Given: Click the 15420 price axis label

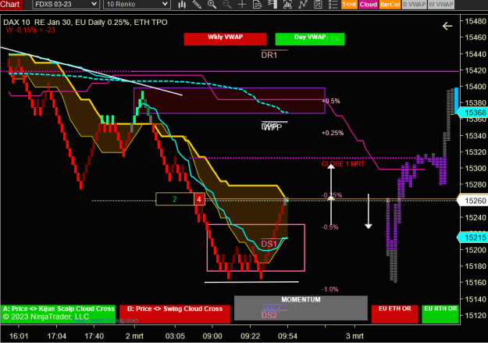Looking at the screenshot, I should pyautogui.click(x=476, y=70).
